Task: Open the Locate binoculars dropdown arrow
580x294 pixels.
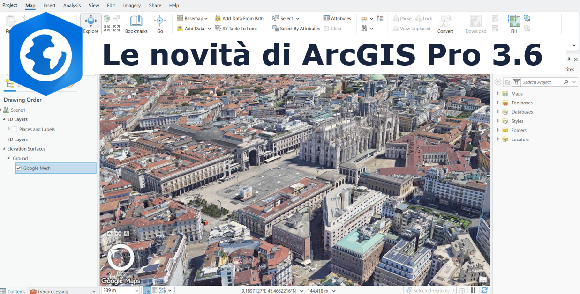Action: (x=371, y=29)
